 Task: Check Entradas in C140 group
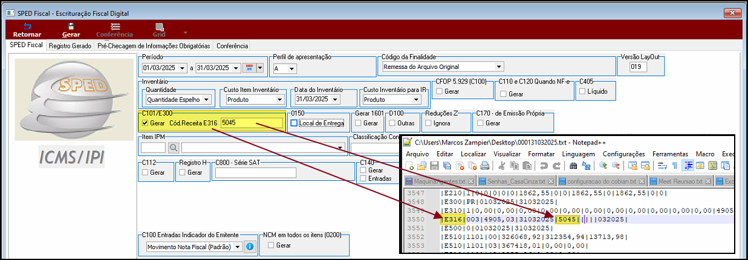pyautogui.click(x=363, y=178)
